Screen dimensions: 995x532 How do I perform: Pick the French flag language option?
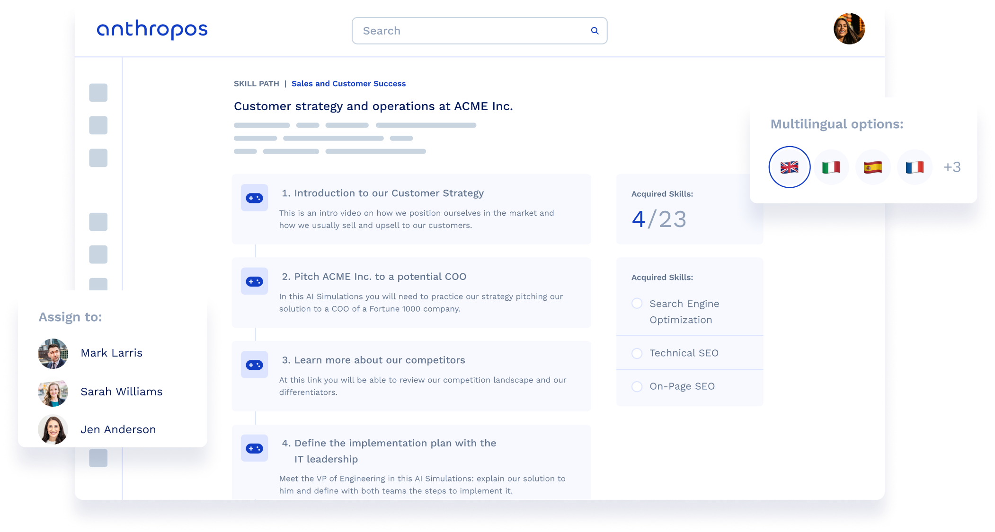[x=915, y=167]
